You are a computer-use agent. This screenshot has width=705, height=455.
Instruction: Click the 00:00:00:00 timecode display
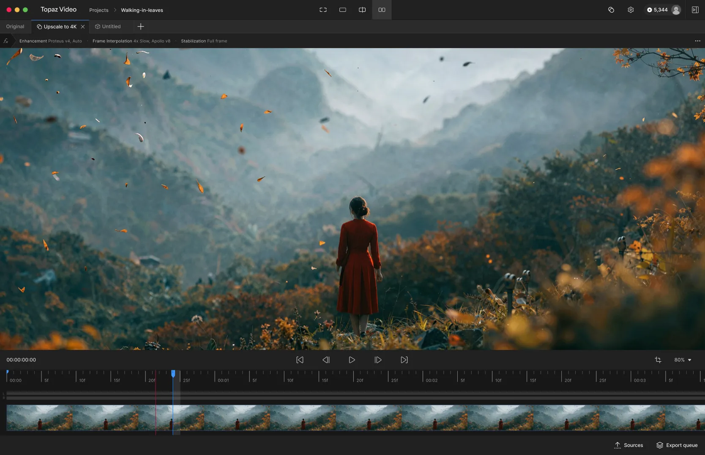point(21,360)
